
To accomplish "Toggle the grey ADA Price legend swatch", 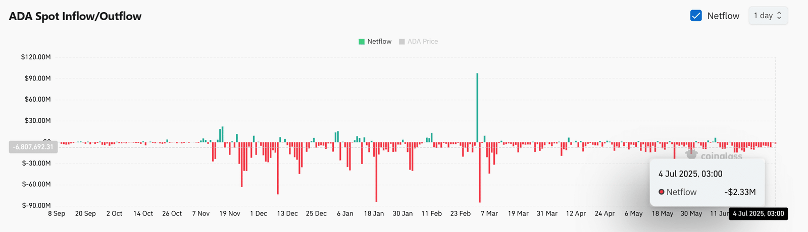I will coord(402,42).
